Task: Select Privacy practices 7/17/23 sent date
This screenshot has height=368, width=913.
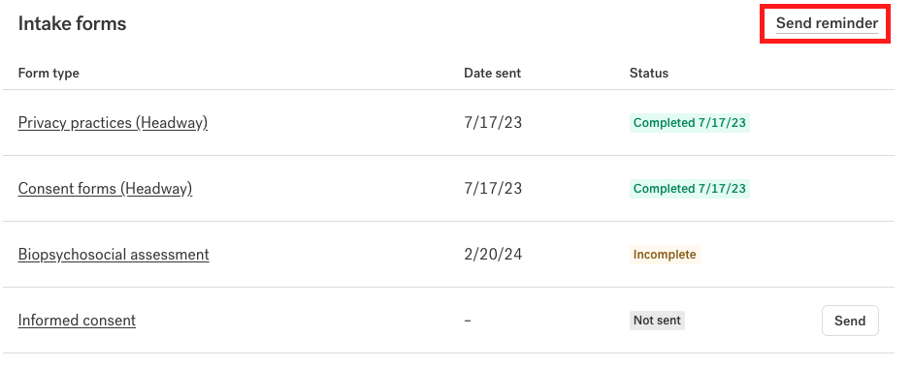Action: pos(493,123)
